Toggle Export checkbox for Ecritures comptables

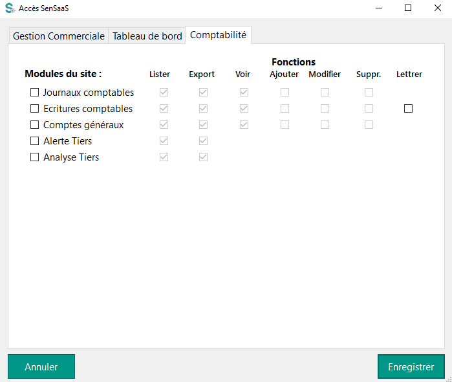click(203, 109)
